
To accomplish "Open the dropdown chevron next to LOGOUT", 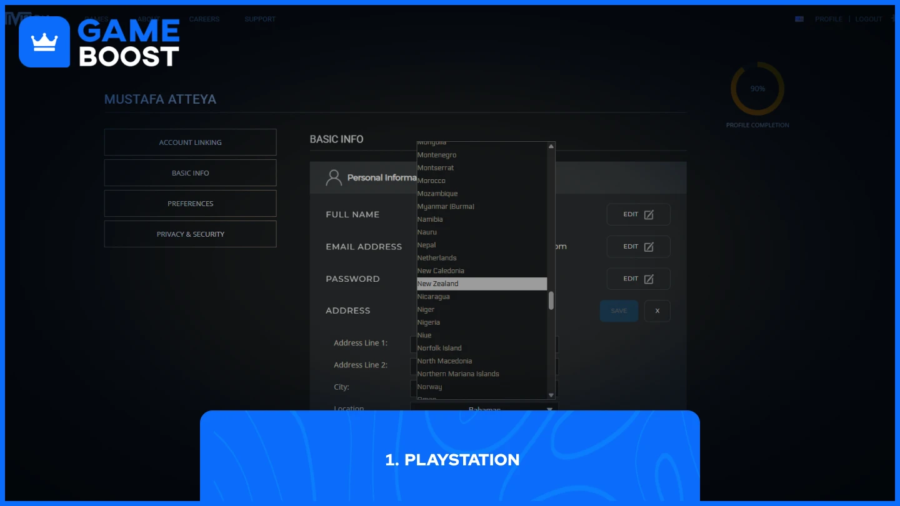I will click(x=892, y=19).
